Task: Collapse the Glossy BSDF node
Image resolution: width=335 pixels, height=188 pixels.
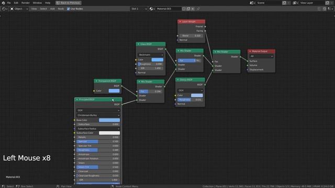Action: (178, 80)
